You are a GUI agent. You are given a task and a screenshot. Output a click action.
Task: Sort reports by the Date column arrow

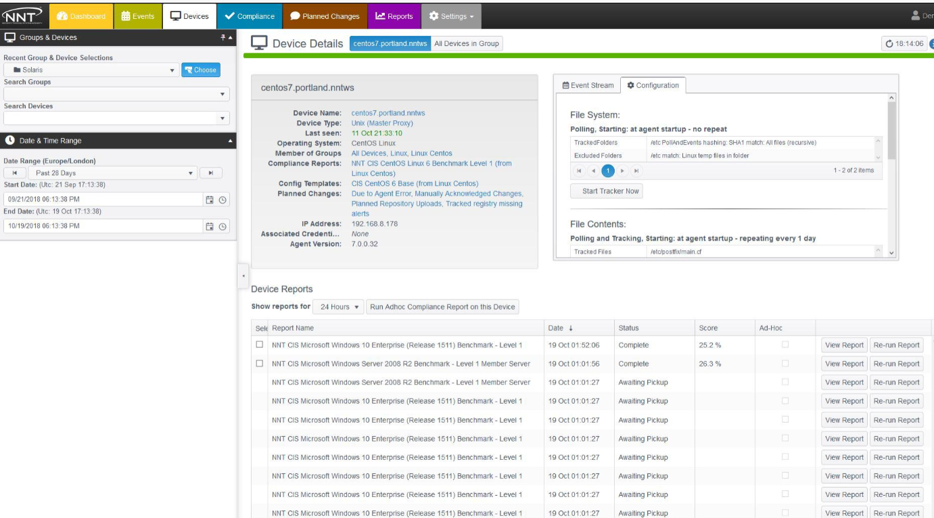click(571, 328)
